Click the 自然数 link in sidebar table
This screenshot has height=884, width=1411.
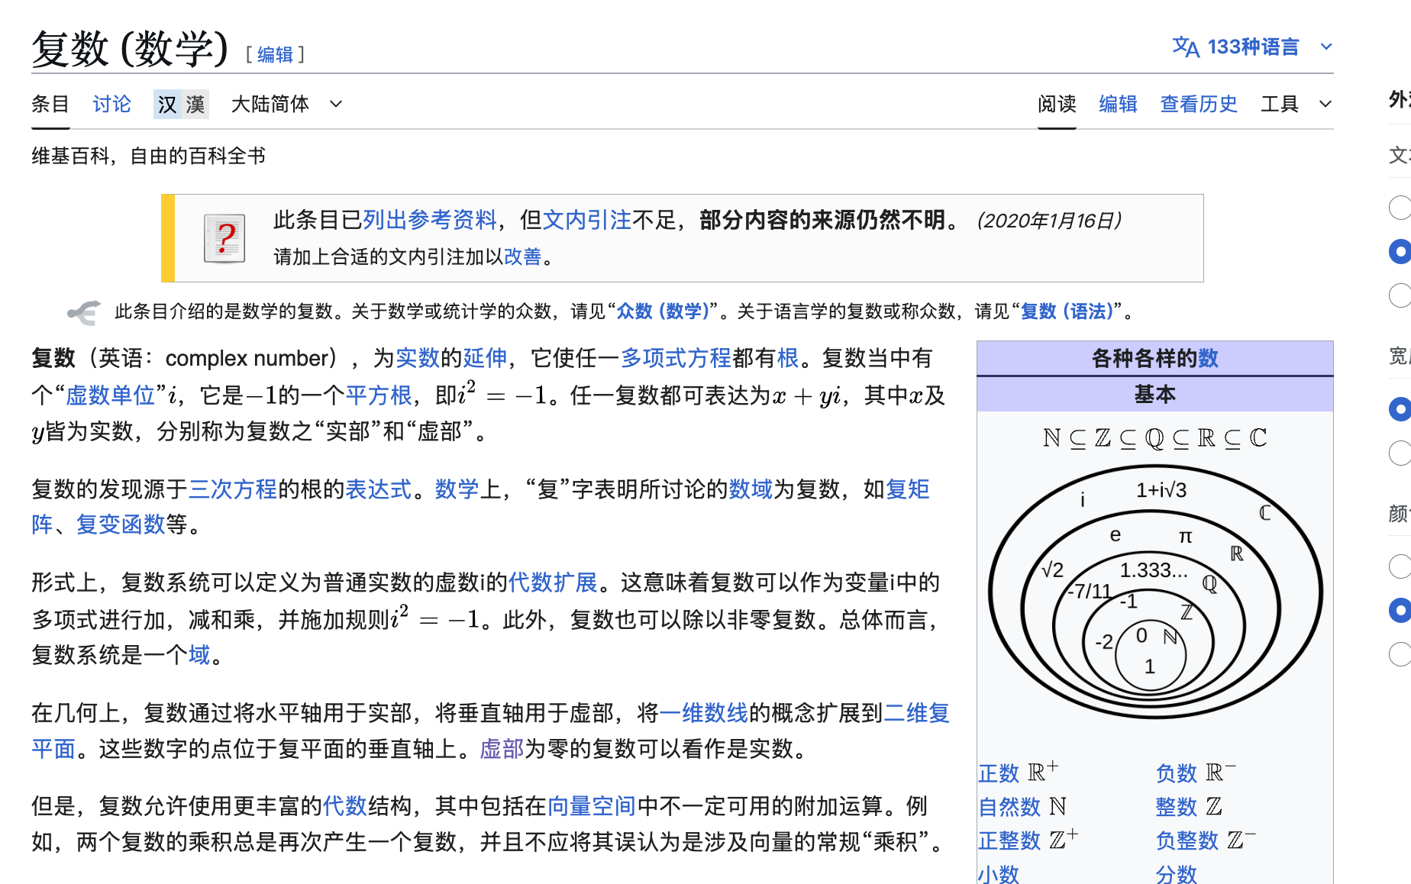coord(1009,807)
